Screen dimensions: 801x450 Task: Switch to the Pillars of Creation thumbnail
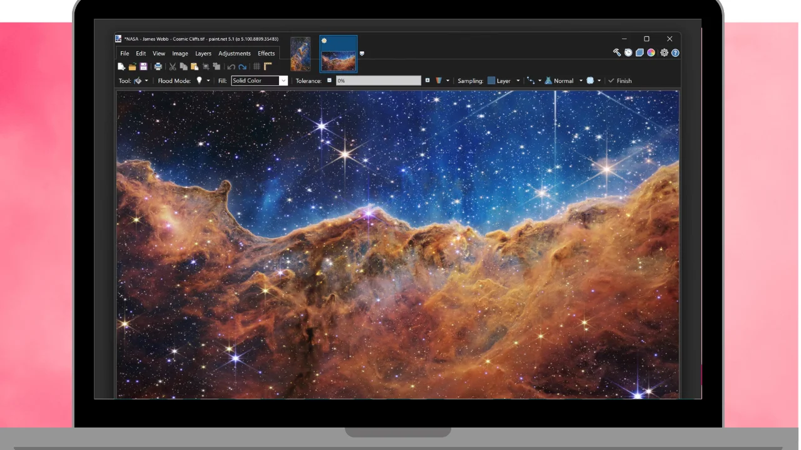point(300,54)
